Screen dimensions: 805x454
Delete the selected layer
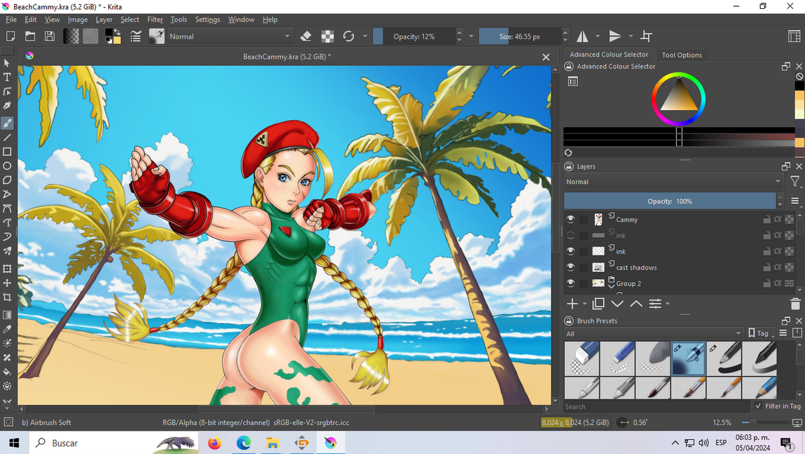795,304
